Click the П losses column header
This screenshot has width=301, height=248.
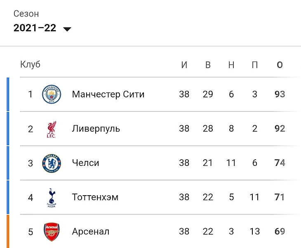click(x=255, y=65)
